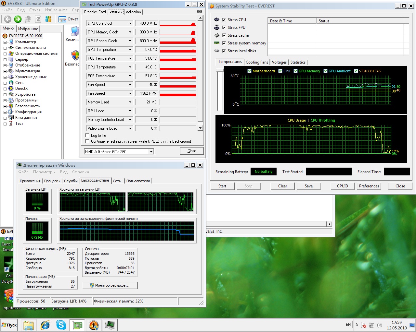The image size is (416, 332).
Task: Open Internet Explorer from the taskbar
Action: pos(45,325)
